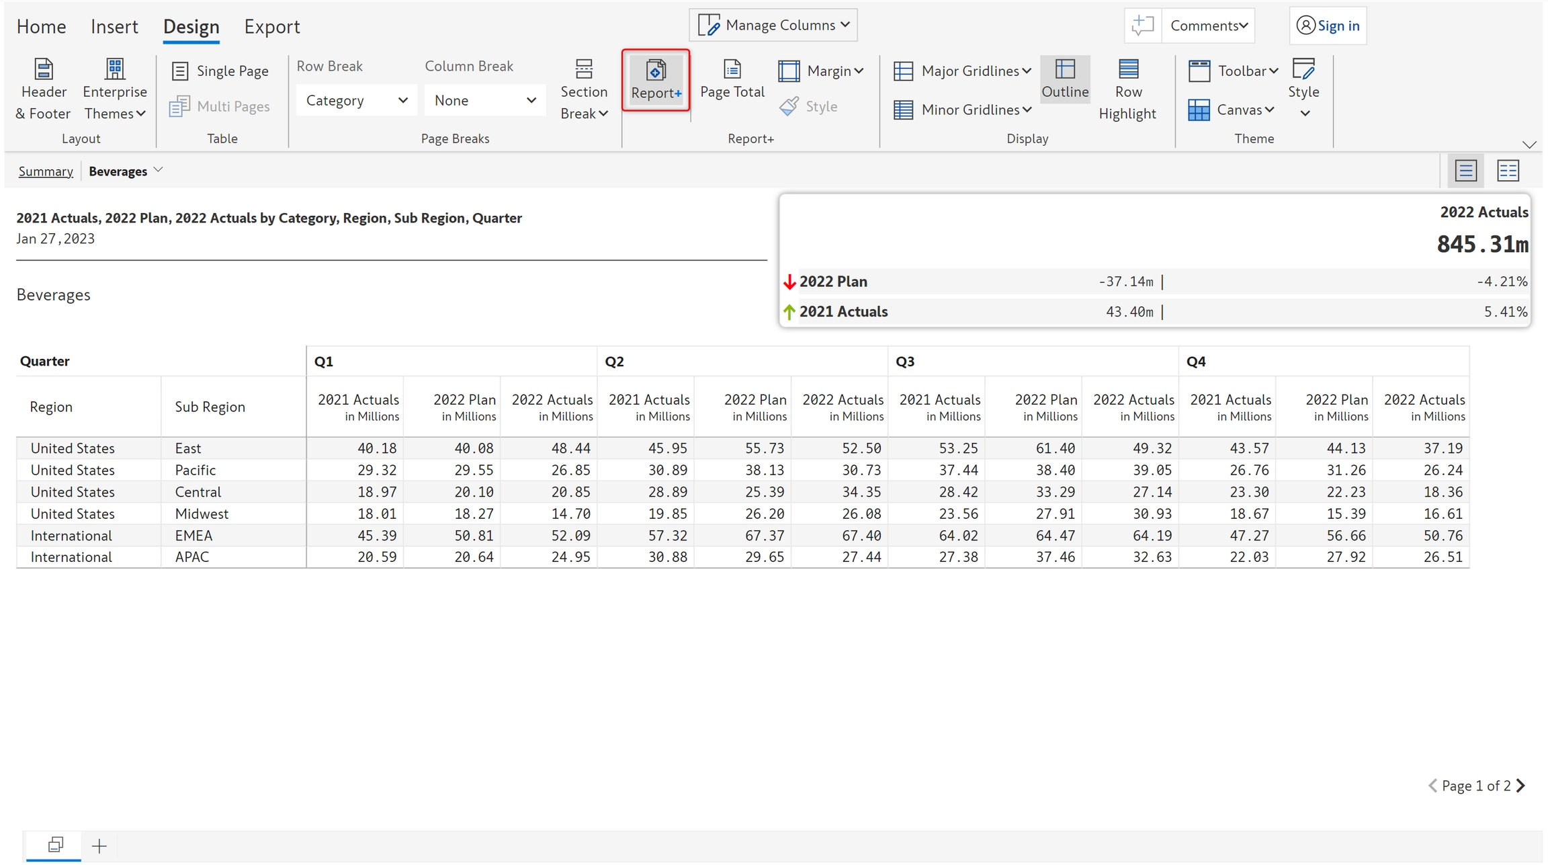Viewport: 1548px width, 865px height.
Task: Toggle the Outline display option
Action: [x=1064, y=79]
